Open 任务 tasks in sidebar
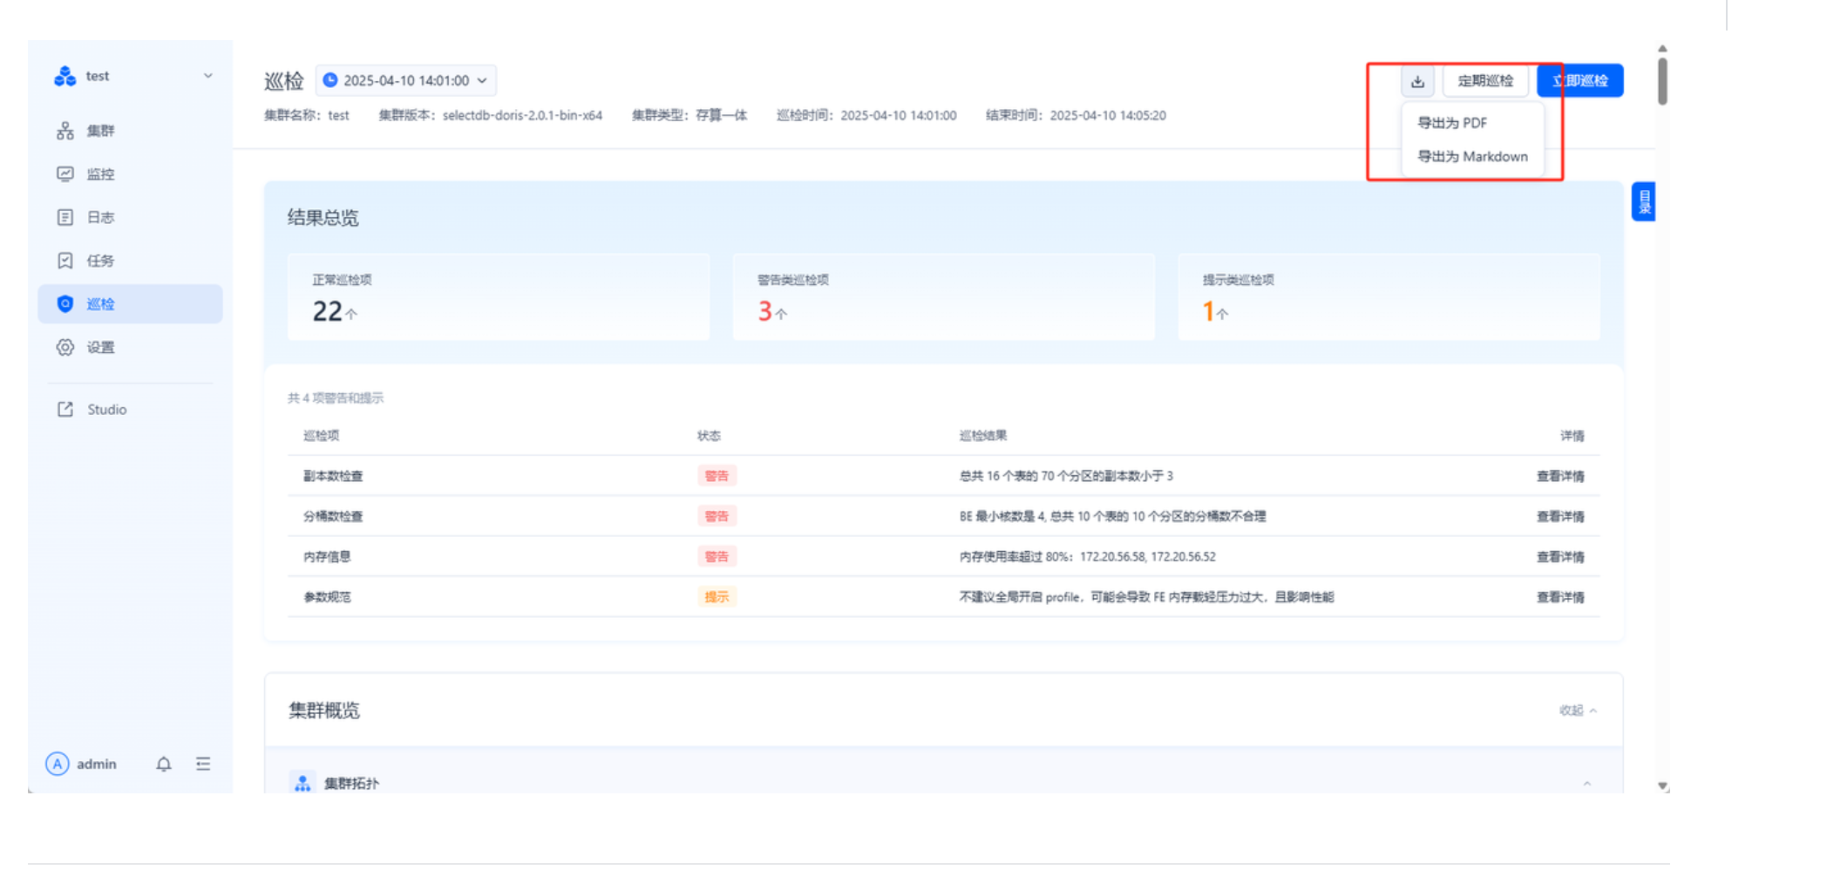1827x877 pixels. click(x=100, y=261)
